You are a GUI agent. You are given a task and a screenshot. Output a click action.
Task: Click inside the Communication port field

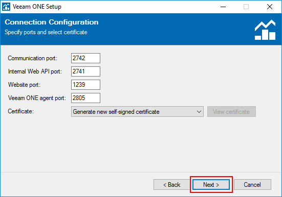pos(85,58)
